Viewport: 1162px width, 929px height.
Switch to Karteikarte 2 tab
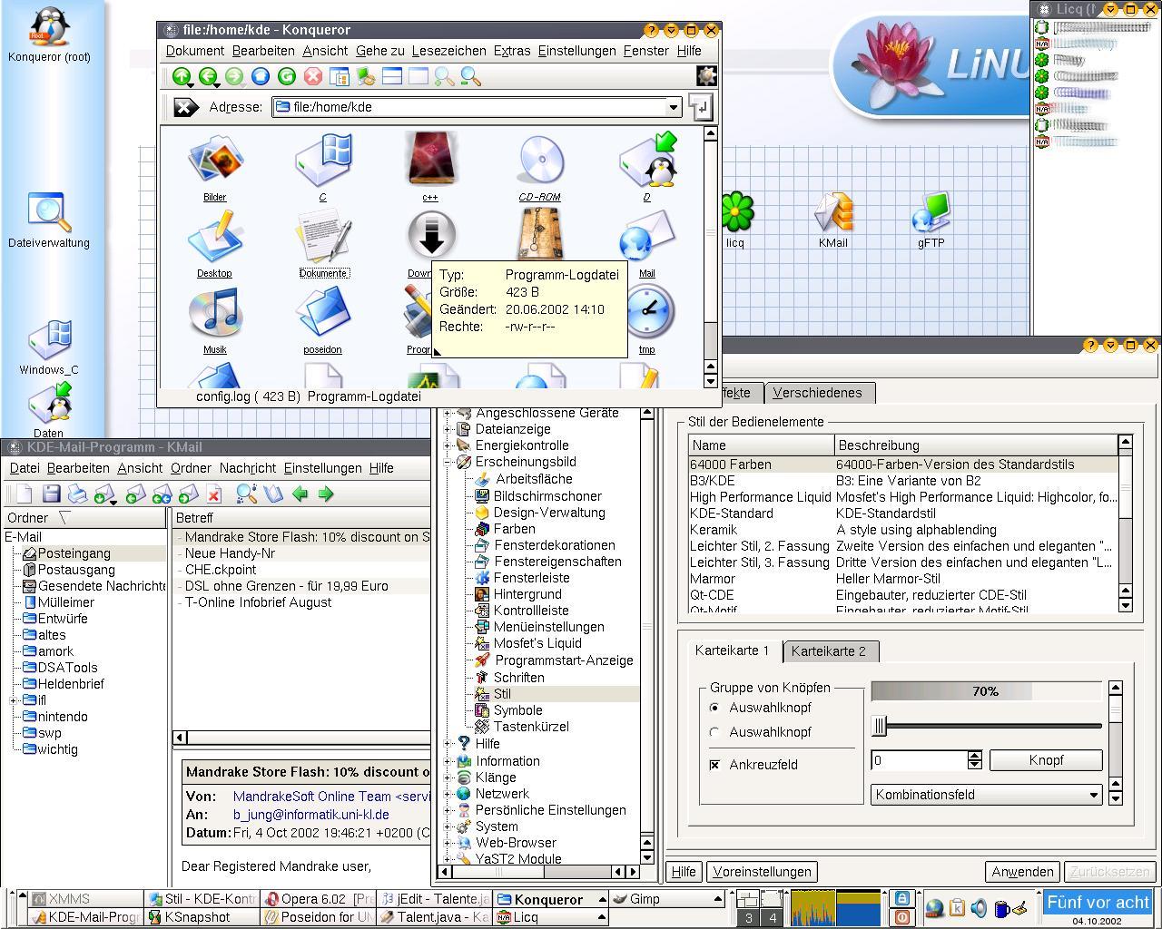pyautogui.click(x=829, y=651)
